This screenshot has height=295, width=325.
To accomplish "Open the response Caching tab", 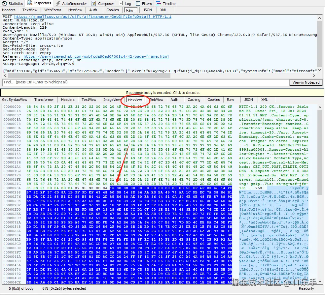I will click(194, 100).
